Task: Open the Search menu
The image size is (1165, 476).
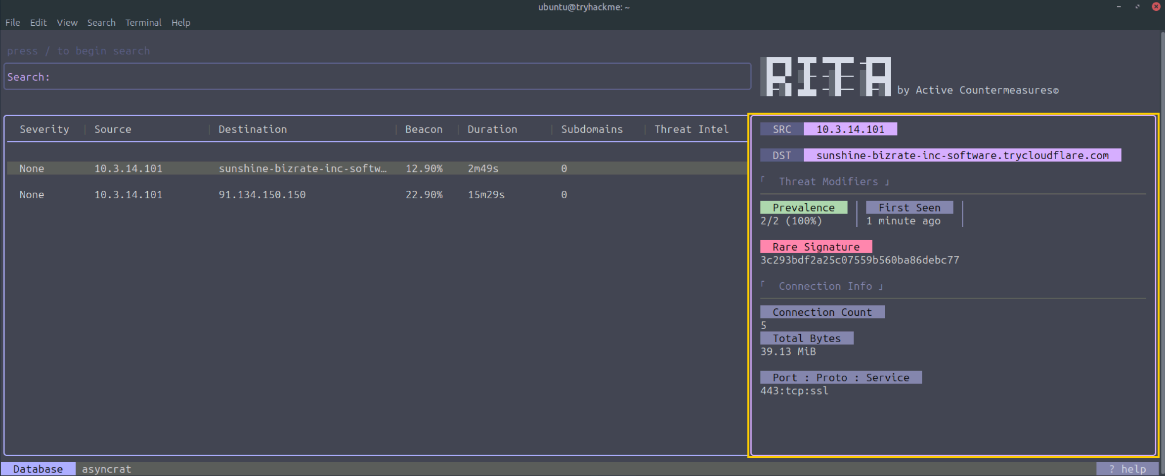Action: pyautogui.click(x=101, y=23)
